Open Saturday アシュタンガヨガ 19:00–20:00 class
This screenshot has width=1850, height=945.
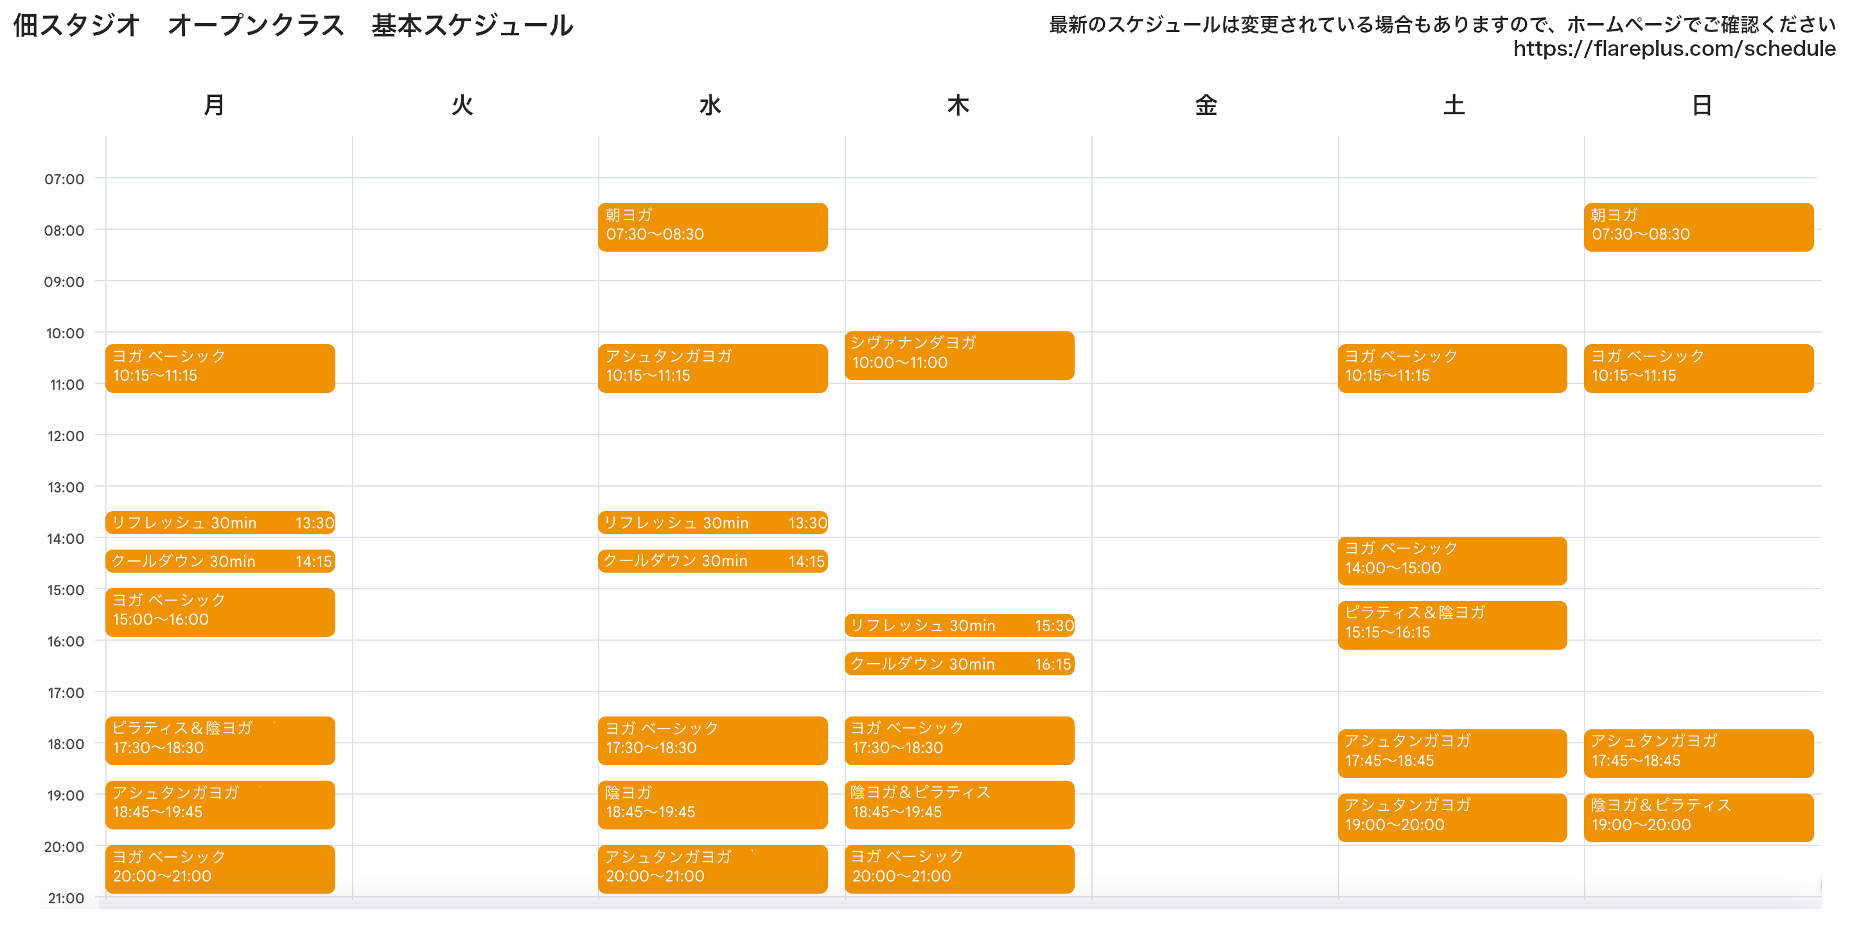click(1452, 817)
